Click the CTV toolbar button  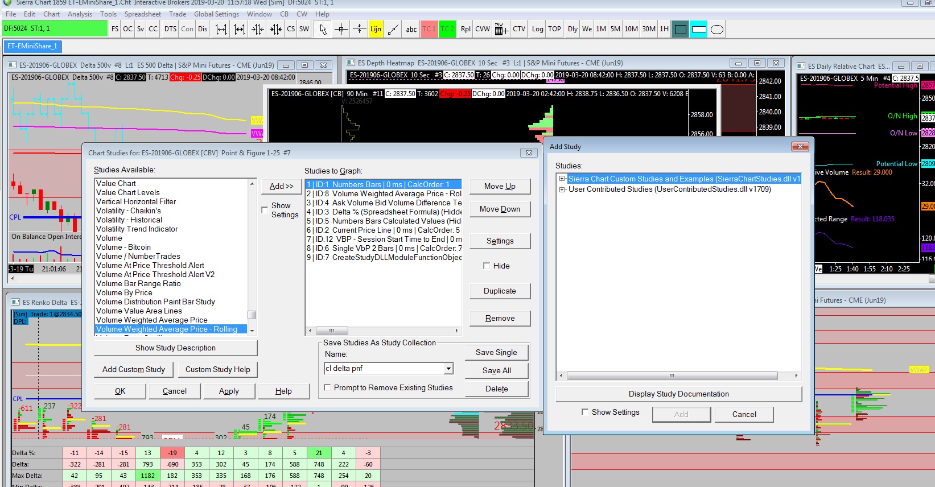[519, 29]
